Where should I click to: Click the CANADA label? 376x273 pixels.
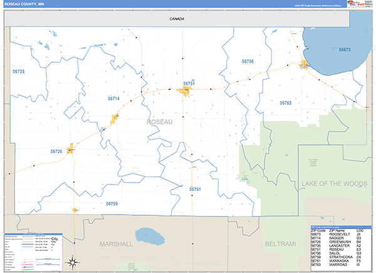pyautogui.click(x=177, y=19)
